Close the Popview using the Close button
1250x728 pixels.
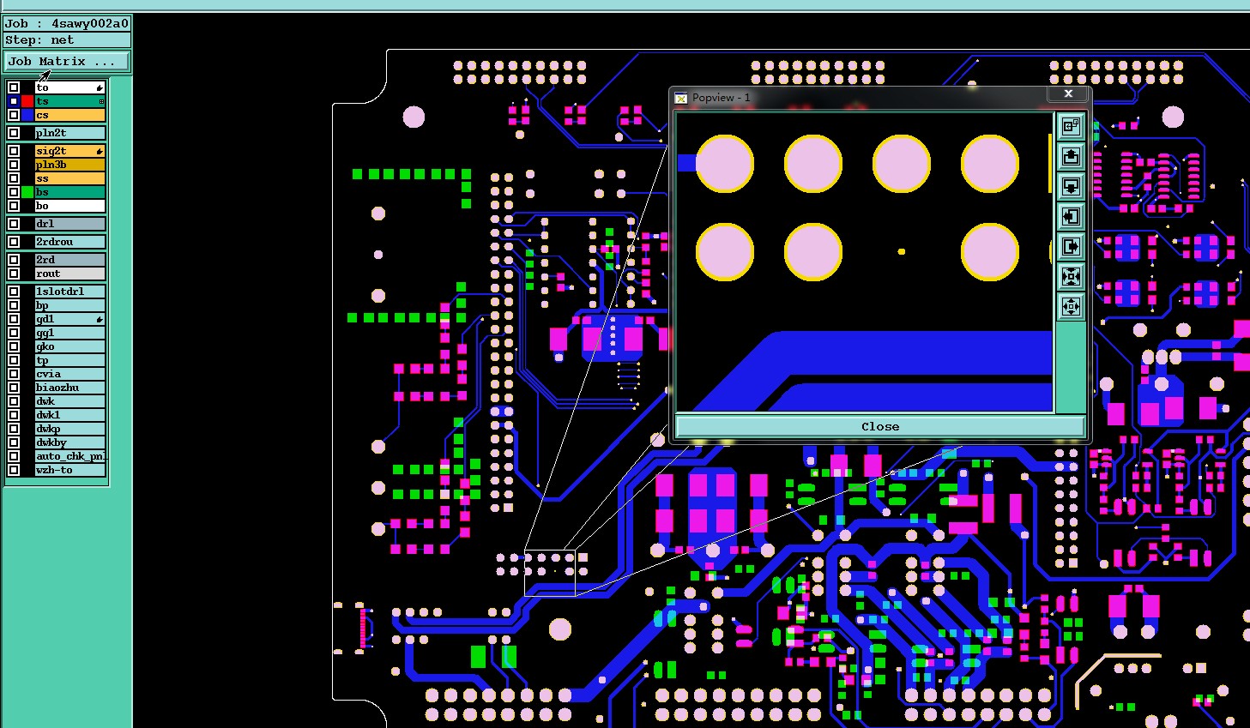click(880, 426)
